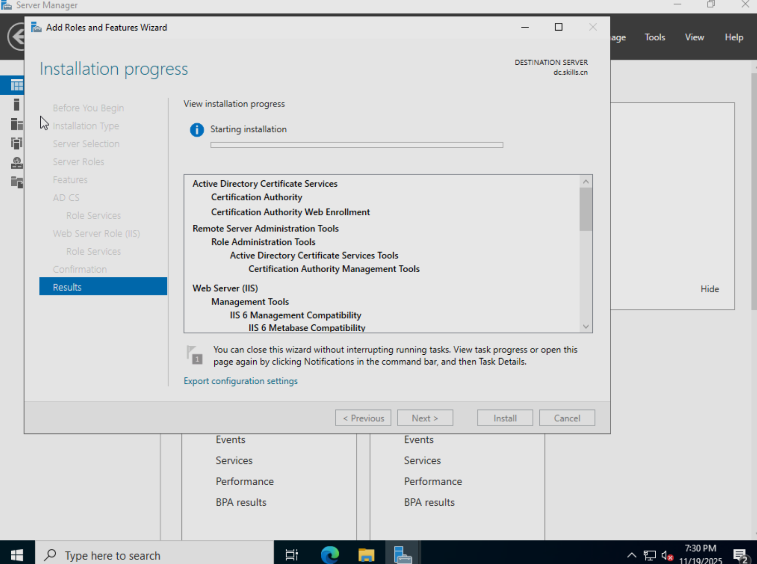Screen dimensions: 757x564
Task: Click the installation progress bar
Action: coord(357,145)
